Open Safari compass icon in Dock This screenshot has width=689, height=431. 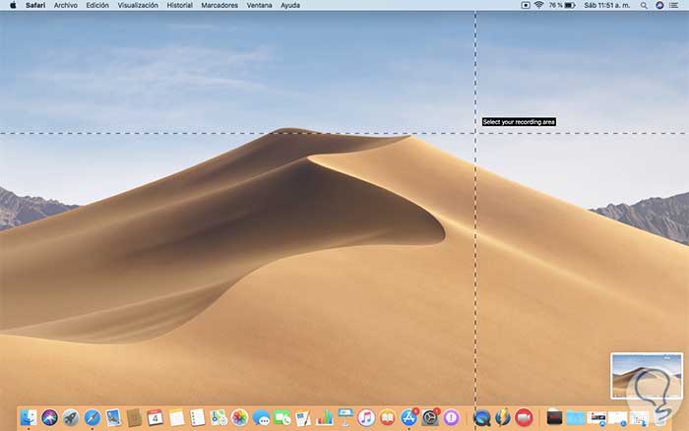coord(92,417)
